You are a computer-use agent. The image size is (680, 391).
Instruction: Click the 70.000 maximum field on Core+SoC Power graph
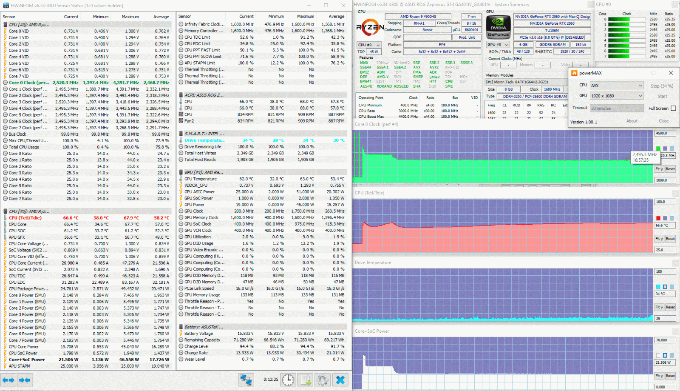pyautogui.click(x=665, y=340)
